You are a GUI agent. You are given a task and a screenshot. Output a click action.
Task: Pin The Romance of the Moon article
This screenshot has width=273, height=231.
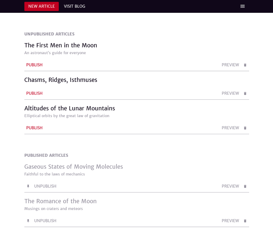28,221
